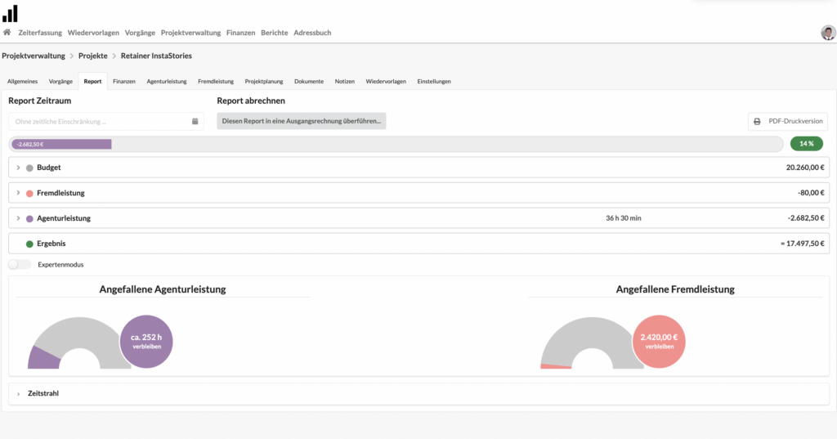Switch to the Notizen tab
Image resolution: width=837 pixels, height=439 pixels.
coord(344,81)
